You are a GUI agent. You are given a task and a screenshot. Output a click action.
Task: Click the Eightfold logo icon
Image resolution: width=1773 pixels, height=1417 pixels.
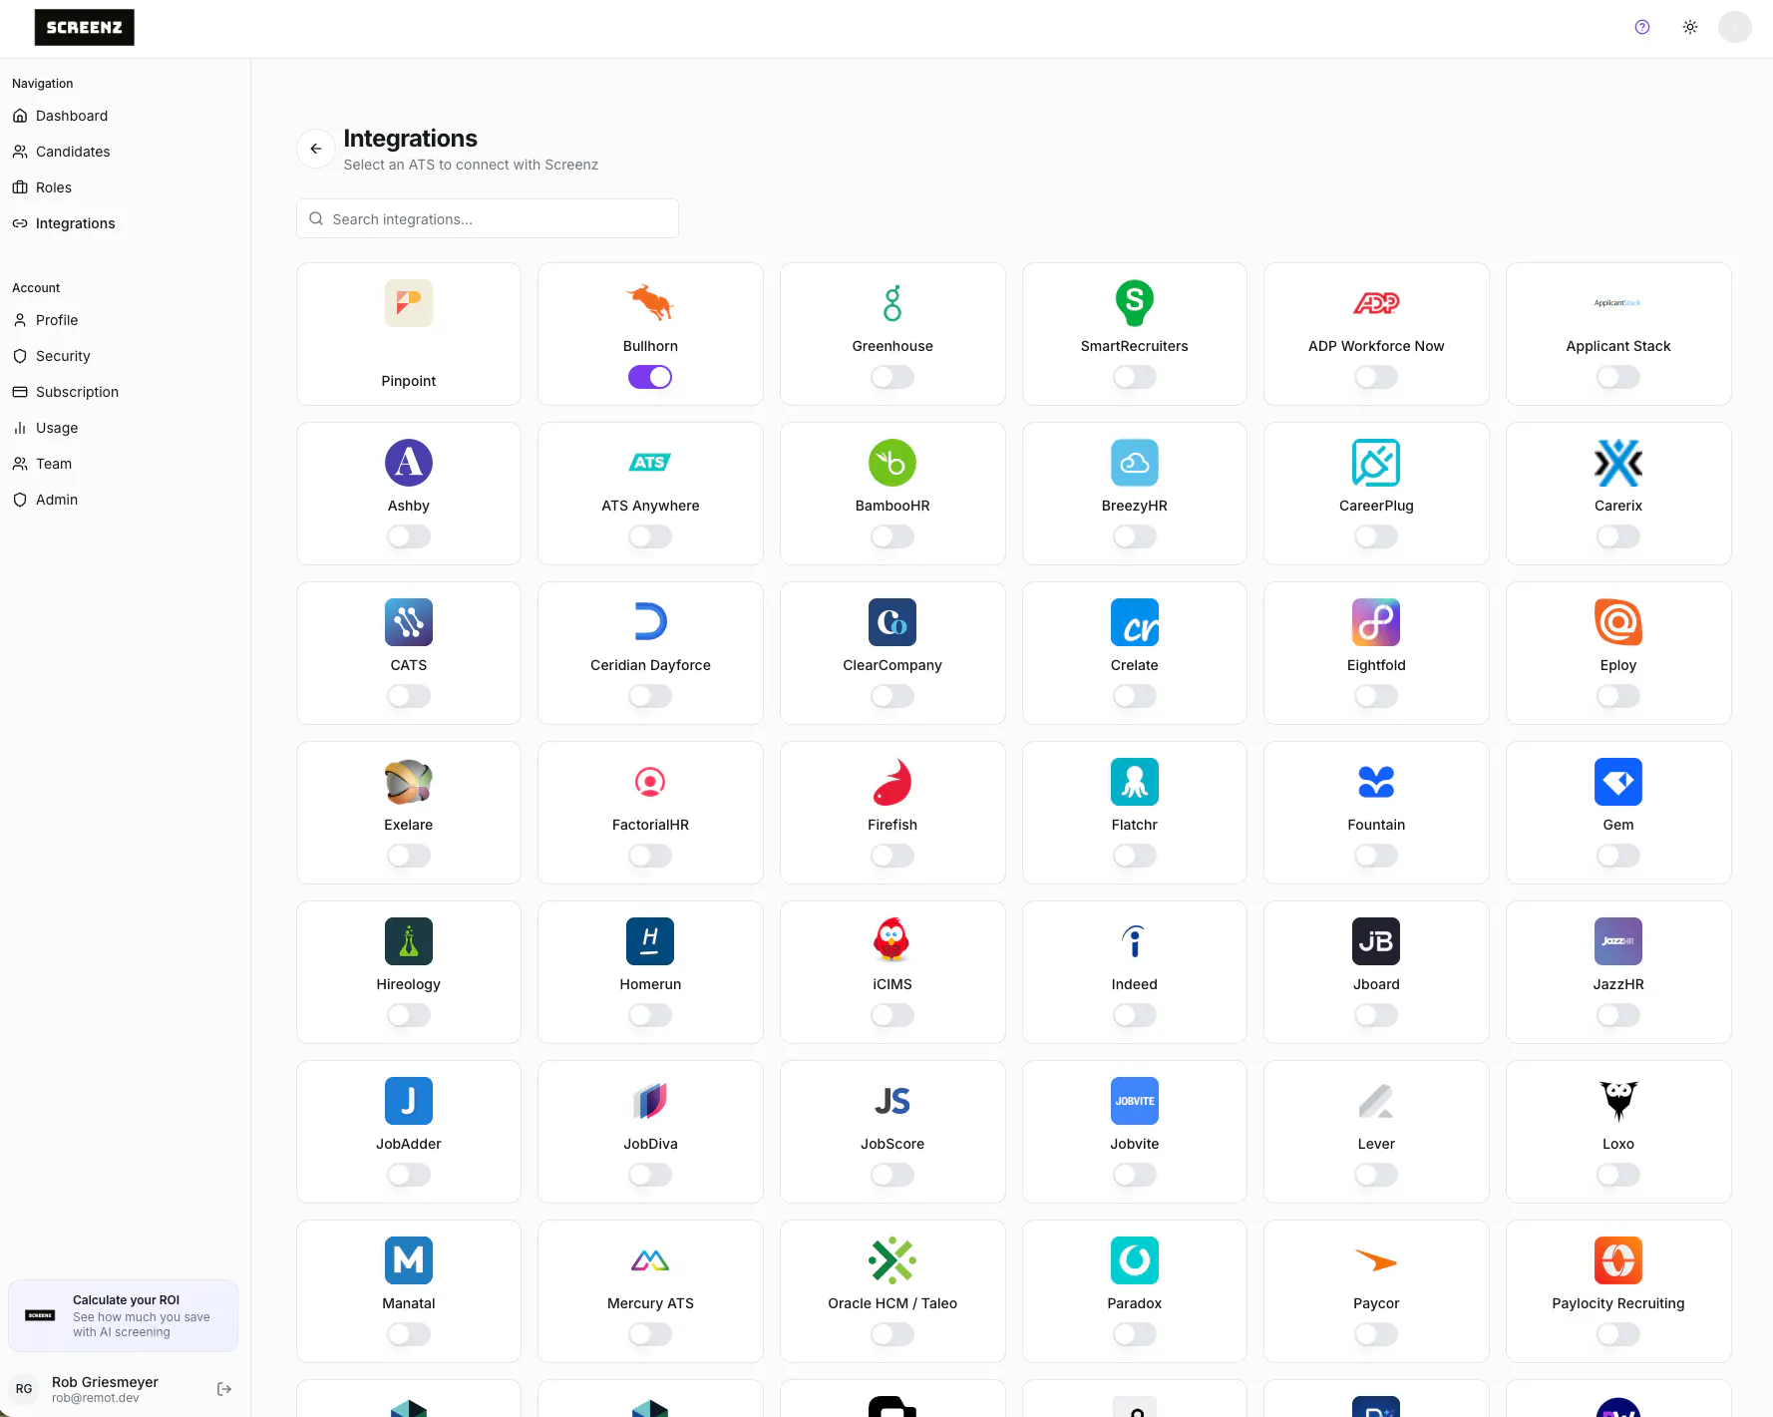pyautogui.click(x=1376, y=622)
